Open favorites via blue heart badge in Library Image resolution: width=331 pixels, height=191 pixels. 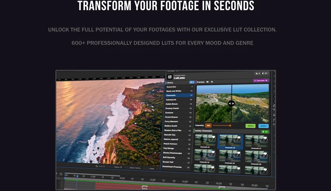tap(192, 82)
